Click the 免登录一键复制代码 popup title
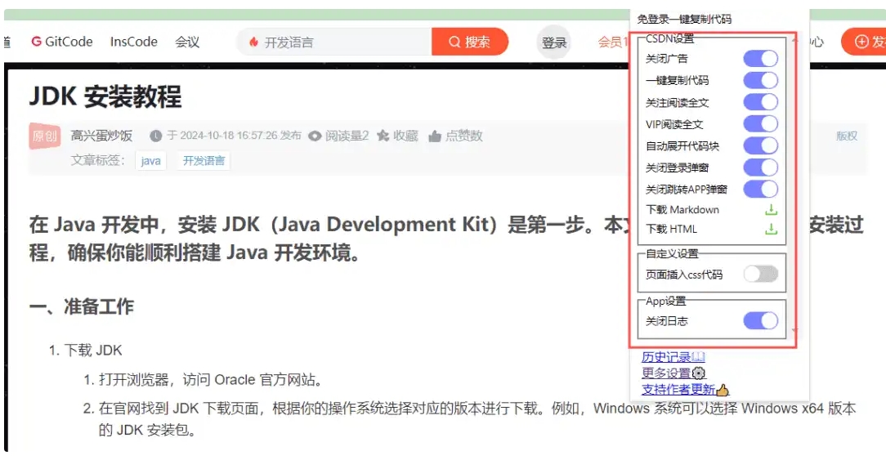The image size is (886, 469). 684,20
